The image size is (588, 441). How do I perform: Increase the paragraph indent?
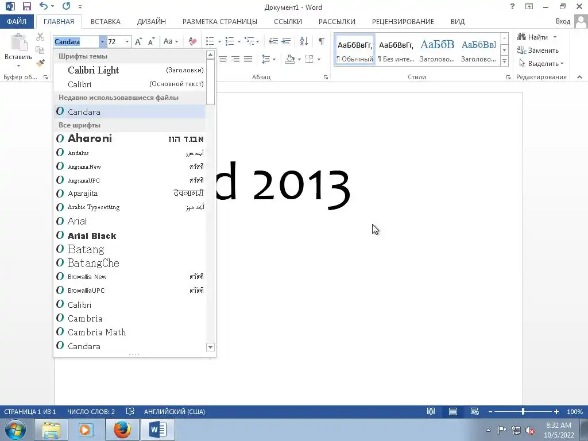pos(286,41)
